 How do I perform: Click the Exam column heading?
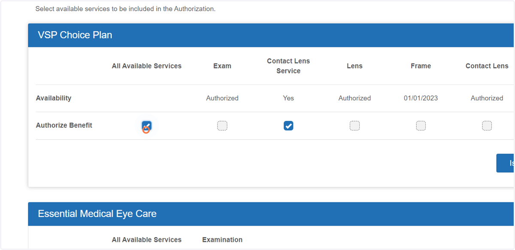click(222, 66)
